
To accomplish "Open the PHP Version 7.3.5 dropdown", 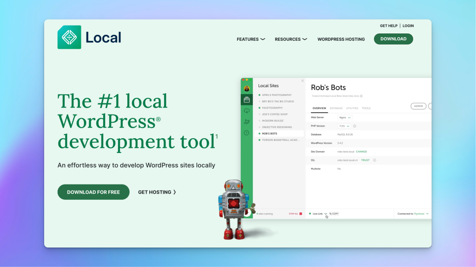I will [344, 126].
